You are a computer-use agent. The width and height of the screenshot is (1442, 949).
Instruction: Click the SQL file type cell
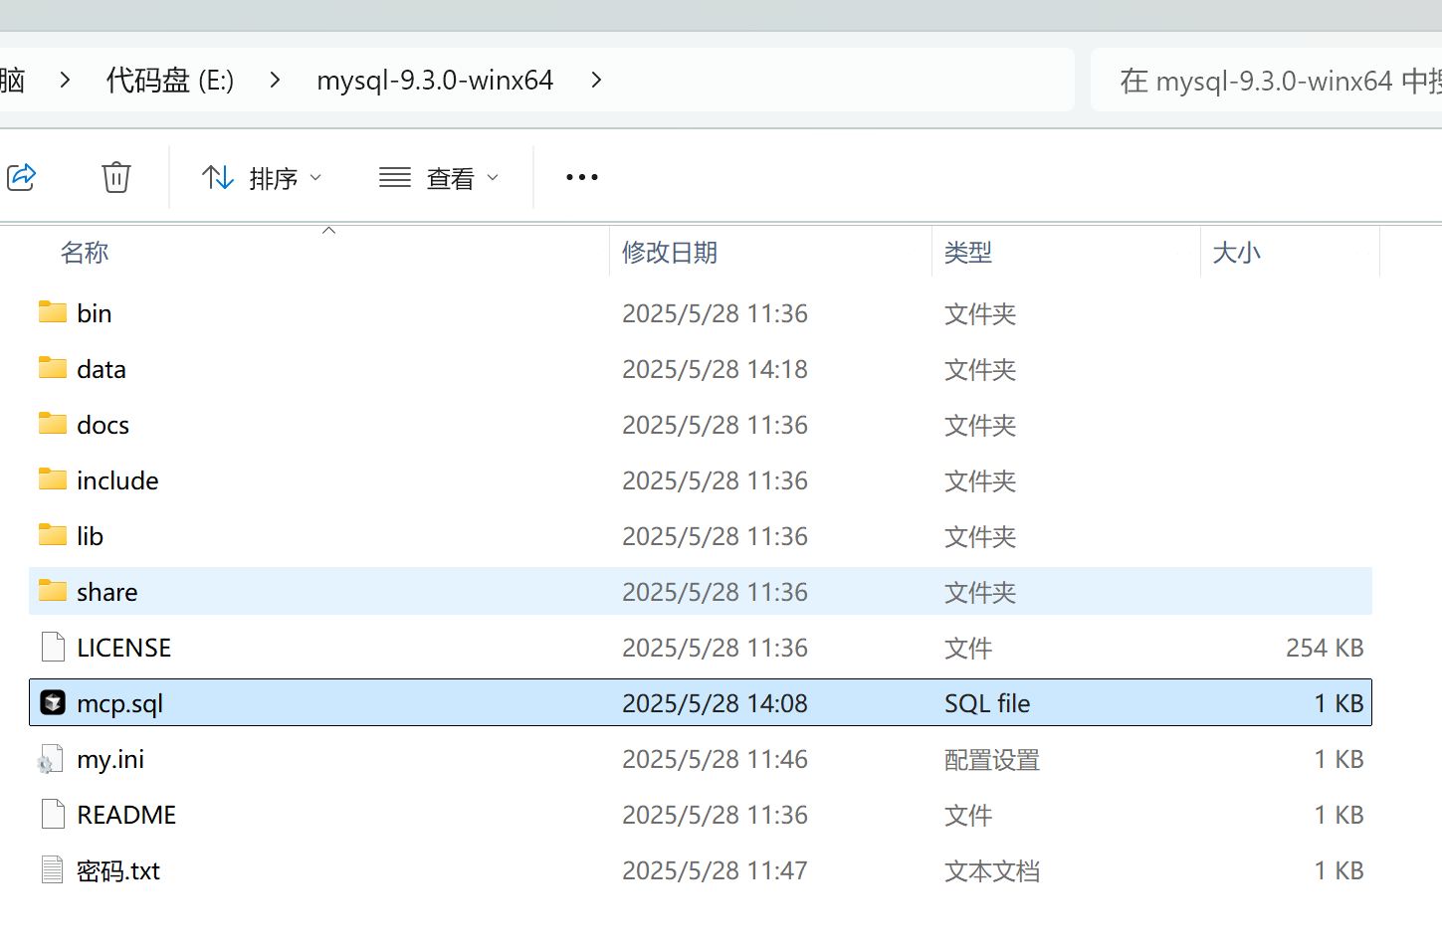point(987,703)
